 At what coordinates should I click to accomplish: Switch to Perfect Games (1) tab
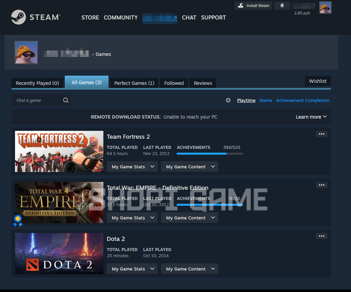[134, 83]
